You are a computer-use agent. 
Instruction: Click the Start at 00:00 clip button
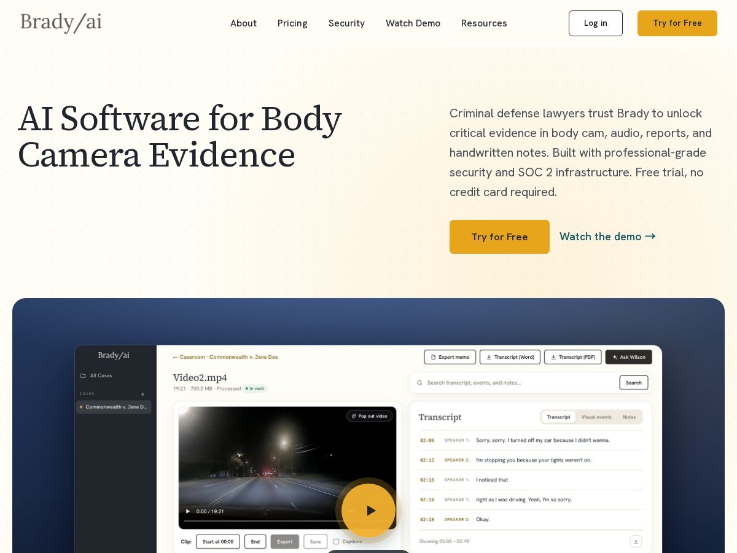tap(218, 541)
